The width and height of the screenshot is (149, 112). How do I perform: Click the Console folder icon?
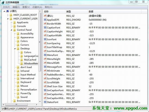coord(15,26)
